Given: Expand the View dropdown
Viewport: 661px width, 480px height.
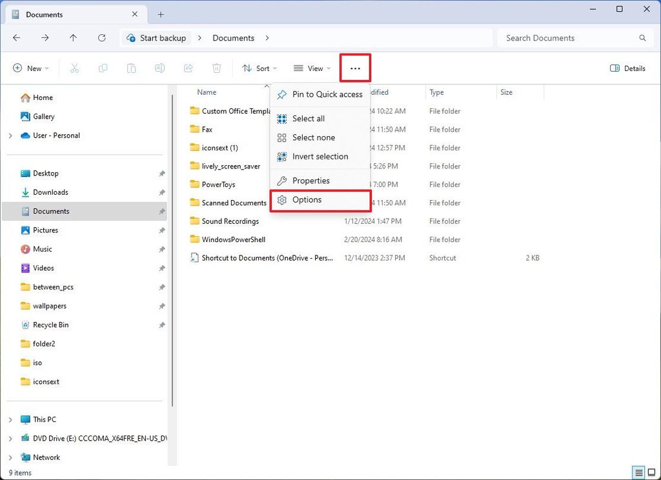Looking at the screenshot, I should click(x=312, y=68).
